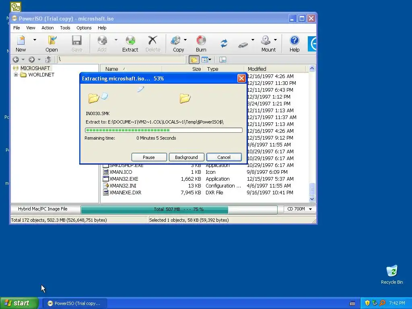This screenshot has height=309, width=412.
Task: Click the USB drive toolbar icon
Action: tap(243, 45)
